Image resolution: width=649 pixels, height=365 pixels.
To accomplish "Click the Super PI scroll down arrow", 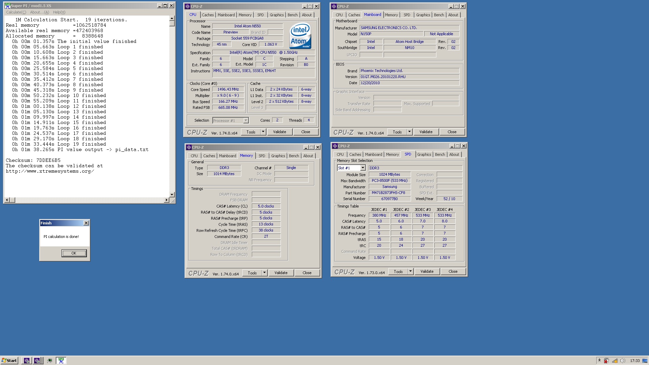I will (x=172, y=194).
